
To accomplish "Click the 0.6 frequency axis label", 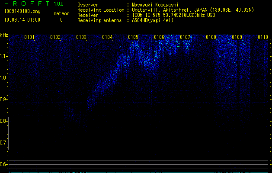I will 3,164.
